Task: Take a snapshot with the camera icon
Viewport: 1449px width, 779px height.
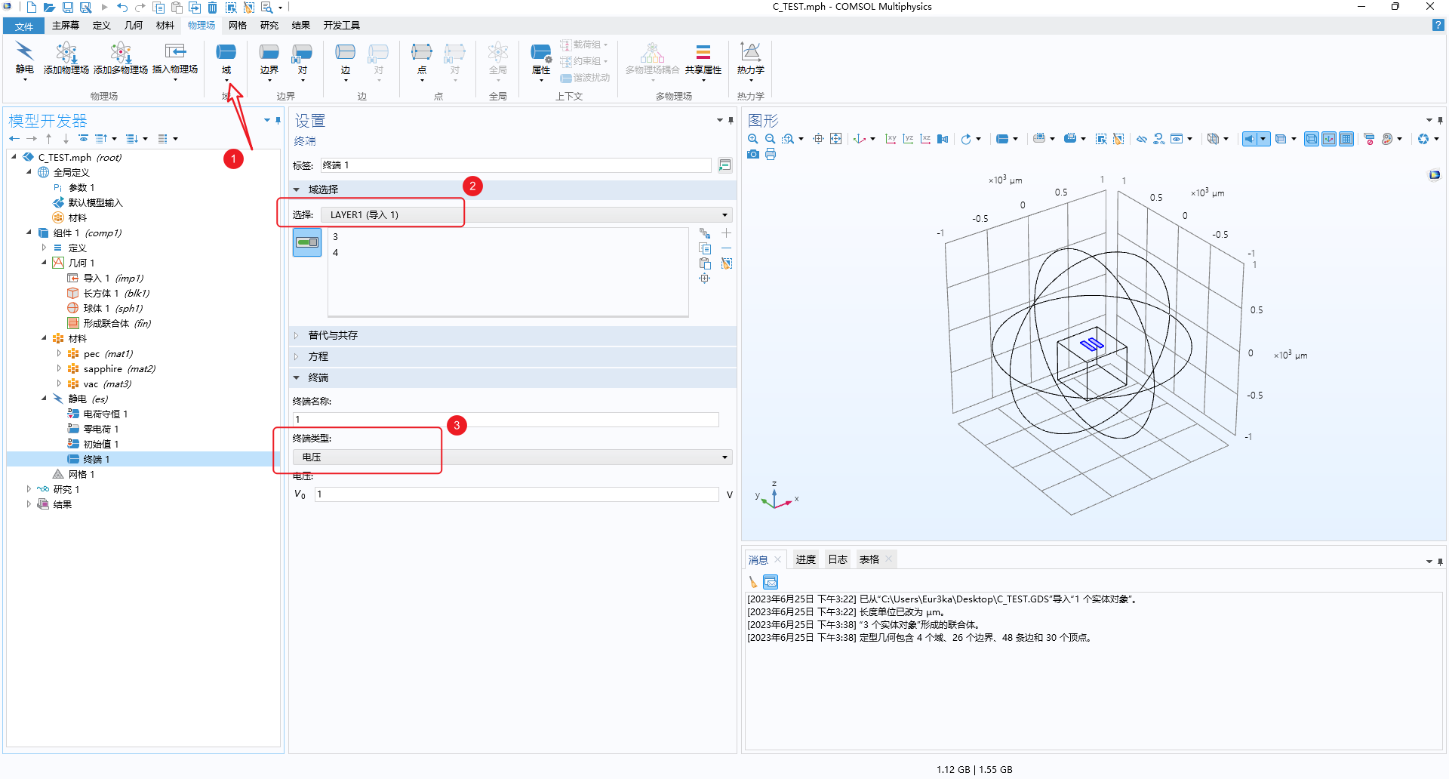Action: (x=752, y=154)
